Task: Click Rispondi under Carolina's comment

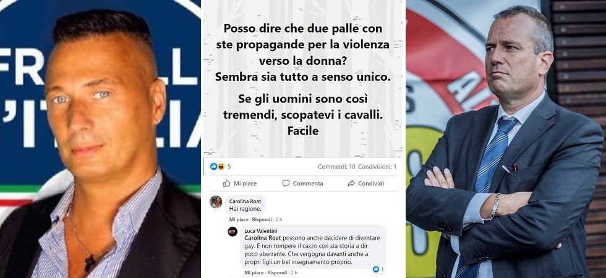Action: tap(262, 219)
